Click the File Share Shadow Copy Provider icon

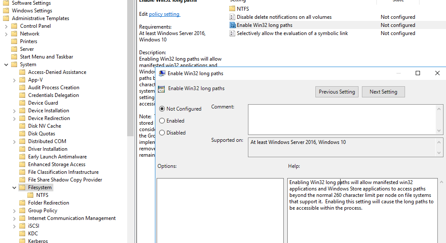[22, 179]
